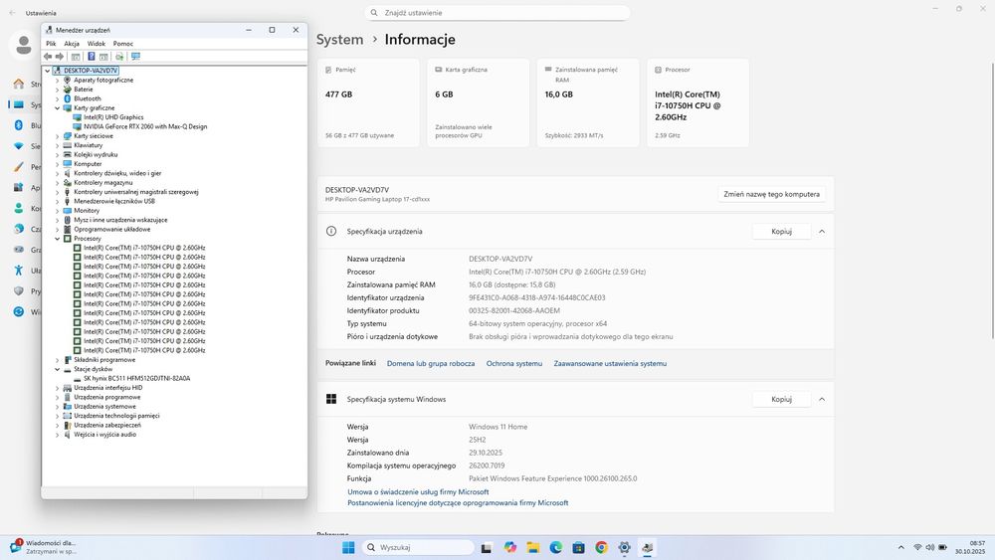Screen dimensions: 995x560
Task: Click the scan for hardware changes monitor icon
Action: pos(135,57)
